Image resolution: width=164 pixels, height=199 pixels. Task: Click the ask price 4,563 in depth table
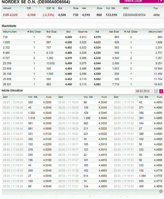pos(97,84)
